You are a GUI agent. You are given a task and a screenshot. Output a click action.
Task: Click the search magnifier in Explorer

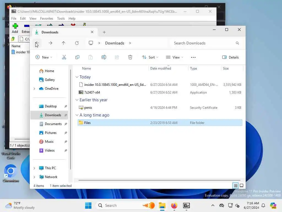[237, 43]
